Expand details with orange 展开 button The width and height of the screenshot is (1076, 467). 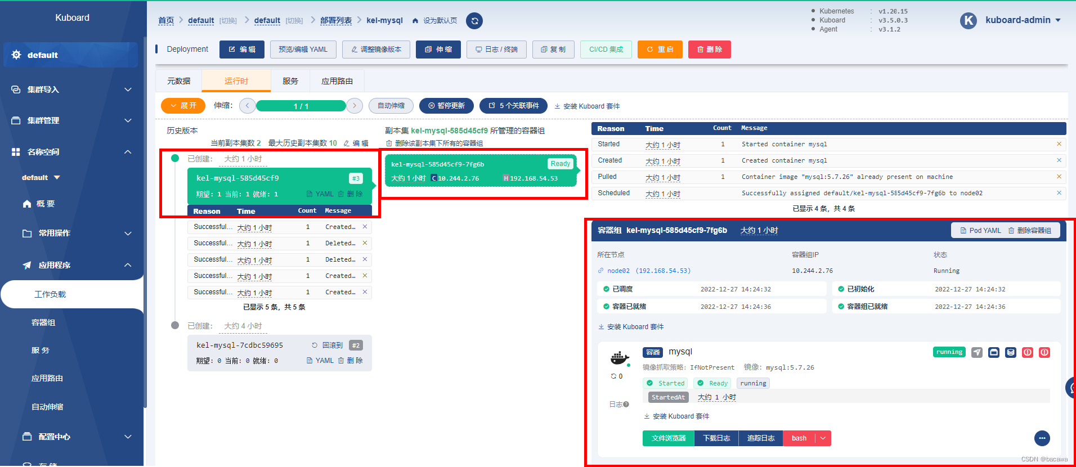click(183, 106)
